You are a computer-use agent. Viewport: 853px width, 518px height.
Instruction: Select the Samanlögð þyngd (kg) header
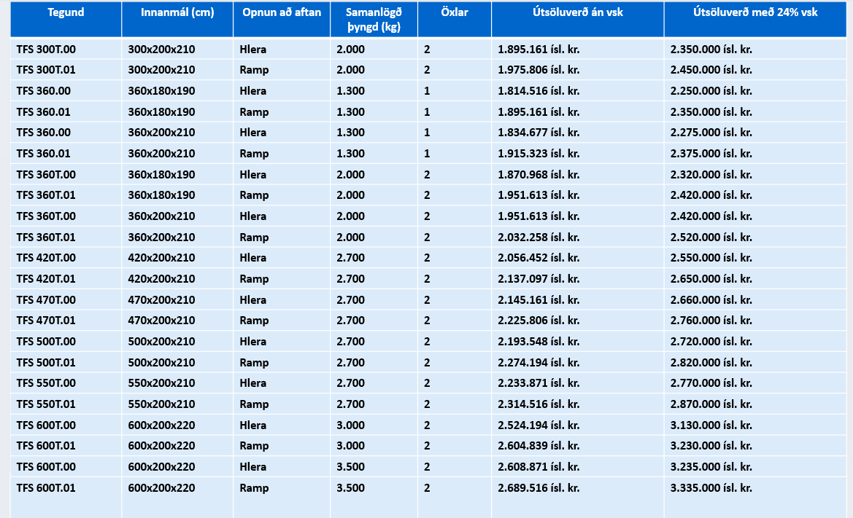point(374,20)
